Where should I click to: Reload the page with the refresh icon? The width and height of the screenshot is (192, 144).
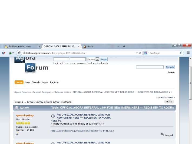pyautogui.click(x=140, y=53)
